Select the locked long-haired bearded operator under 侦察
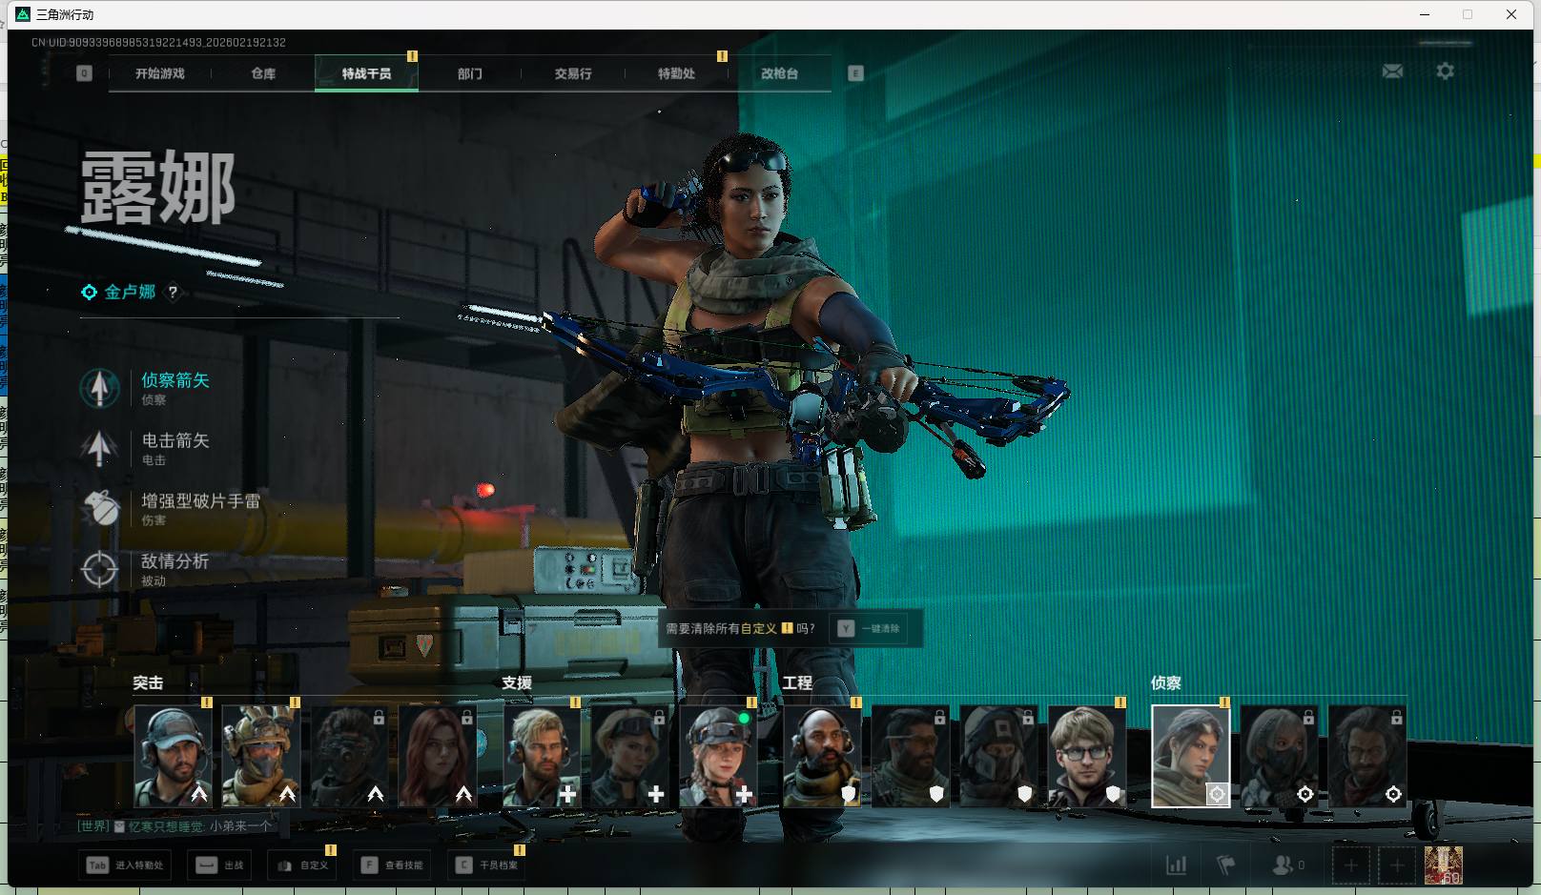1541x895 pixels. click(1367, 757)
